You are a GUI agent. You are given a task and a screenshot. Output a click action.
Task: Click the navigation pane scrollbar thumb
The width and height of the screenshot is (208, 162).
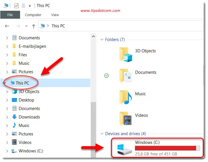[93, 130]
